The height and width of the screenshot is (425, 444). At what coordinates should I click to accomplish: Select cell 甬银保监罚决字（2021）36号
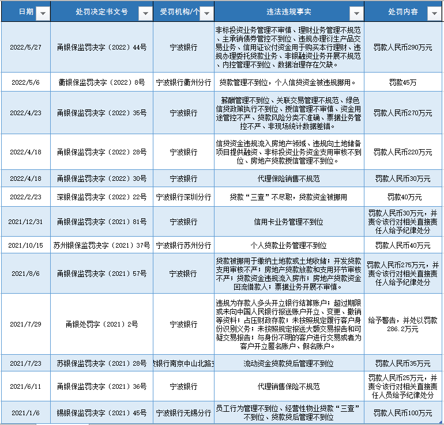[101, 386]
